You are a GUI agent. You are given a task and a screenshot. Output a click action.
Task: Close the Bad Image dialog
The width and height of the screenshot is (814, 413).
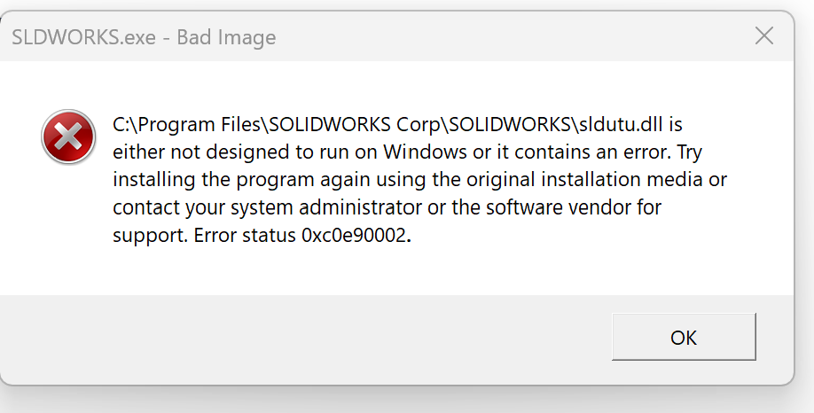[764, 36]
